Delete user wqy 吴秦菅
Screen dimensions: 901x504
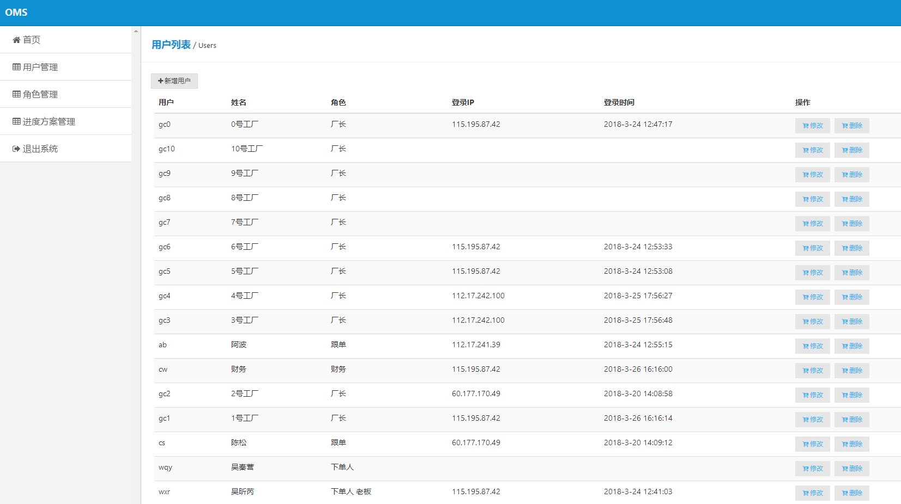click(852, 469)
